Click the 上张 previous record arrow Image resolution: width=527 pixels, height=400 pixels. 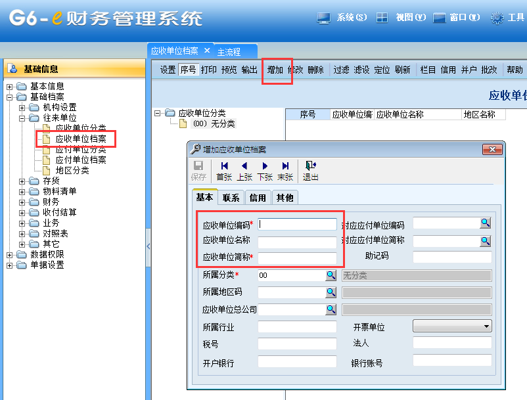244,166
